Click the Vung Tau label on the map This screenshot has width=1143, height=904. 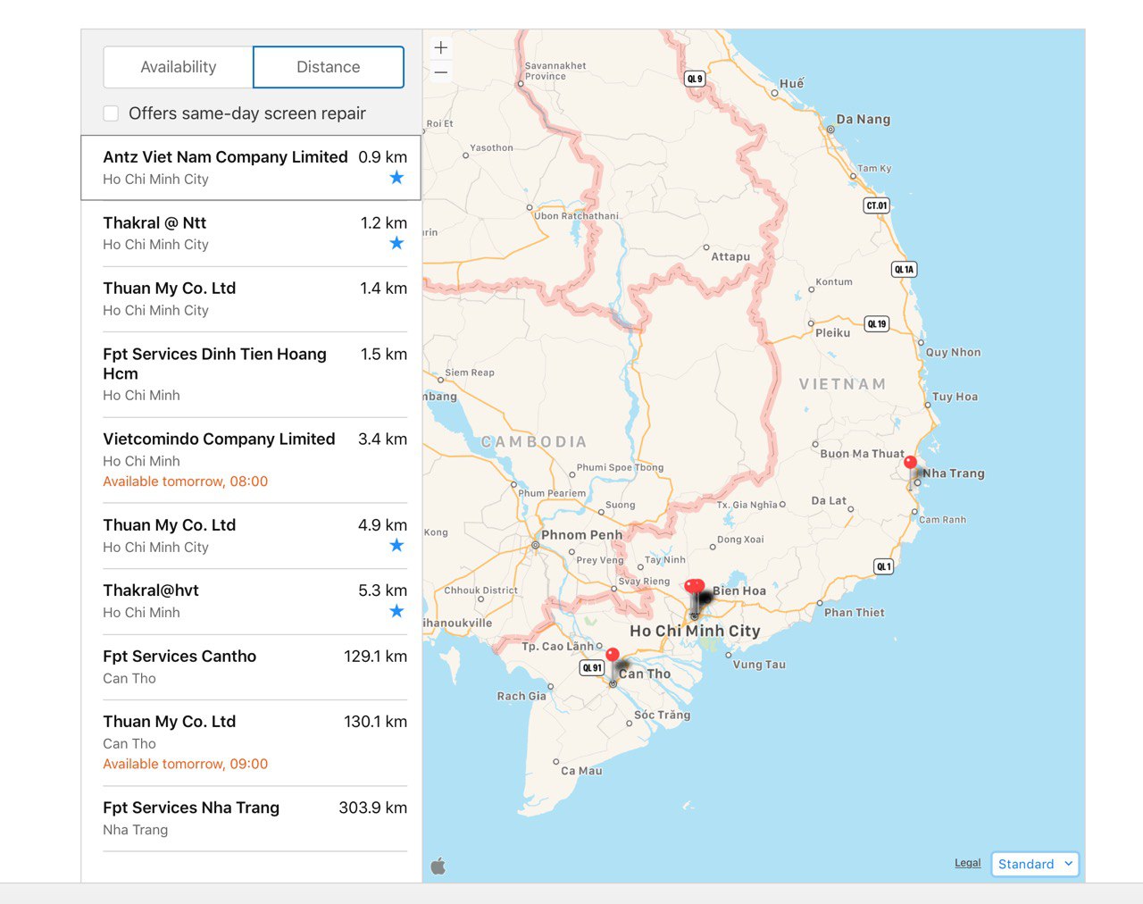click(759, 665)
